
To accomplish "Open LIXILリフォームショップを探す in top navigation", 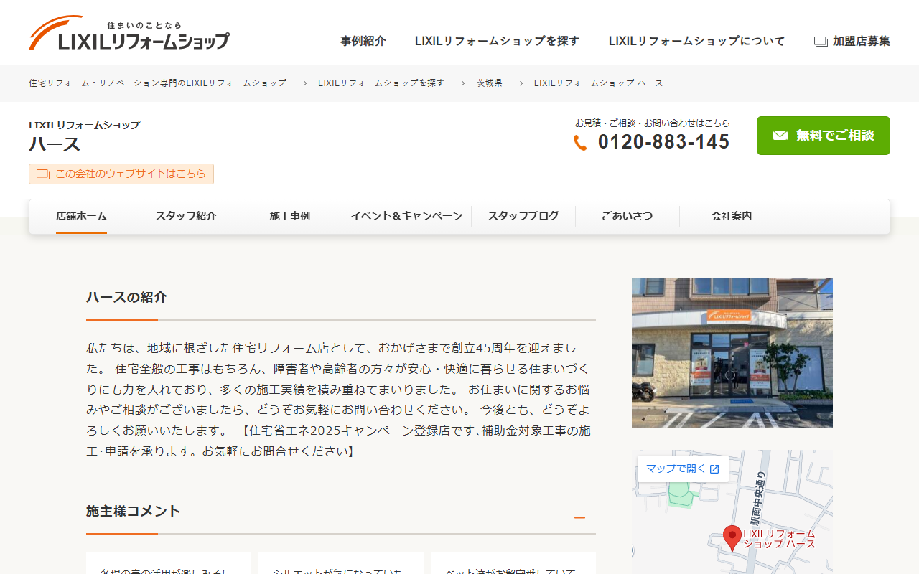I will pos(497,42).
